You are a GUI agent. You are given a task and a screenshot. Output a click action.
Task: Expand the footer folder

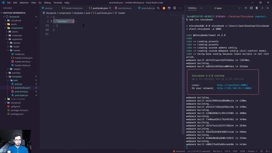coord(17,47)
